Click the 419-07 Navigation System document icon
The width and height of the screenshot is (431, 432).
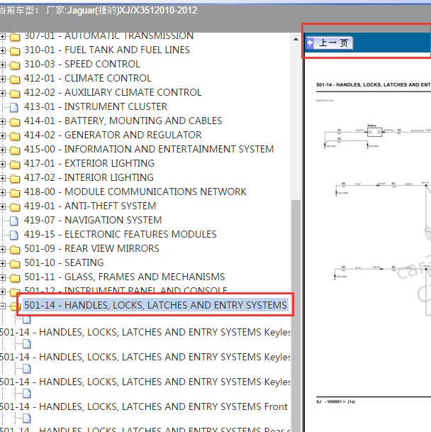point(14,221)
